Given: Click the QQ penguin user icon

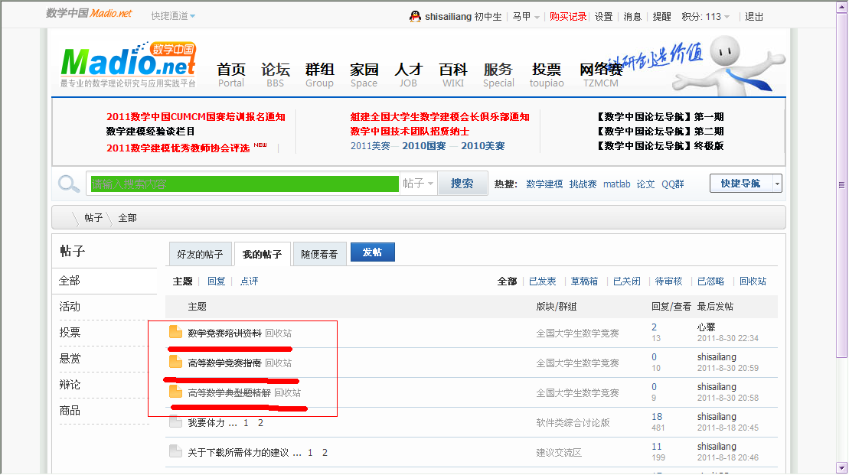Looking at the screenshot, I should pyautogui.click(x=415, y=17).
